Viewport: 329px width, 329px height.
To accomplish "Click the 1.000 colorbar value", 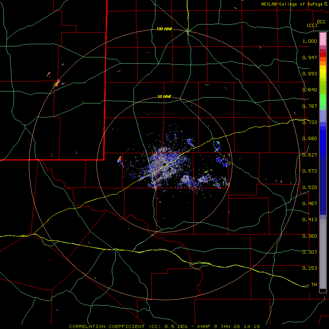I will pyautogui.click(x=310, y=41).
